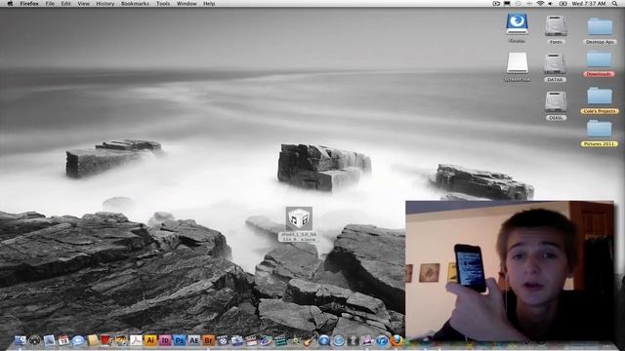Click the Spotlight search magnifier
This screenshot has height=351, width=625.
tap(614, 4)
